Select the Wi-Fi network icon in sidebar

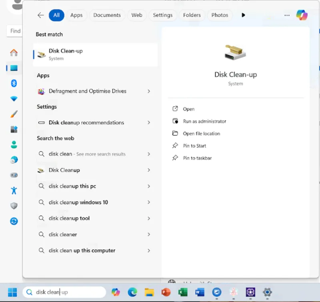(14, 99)
